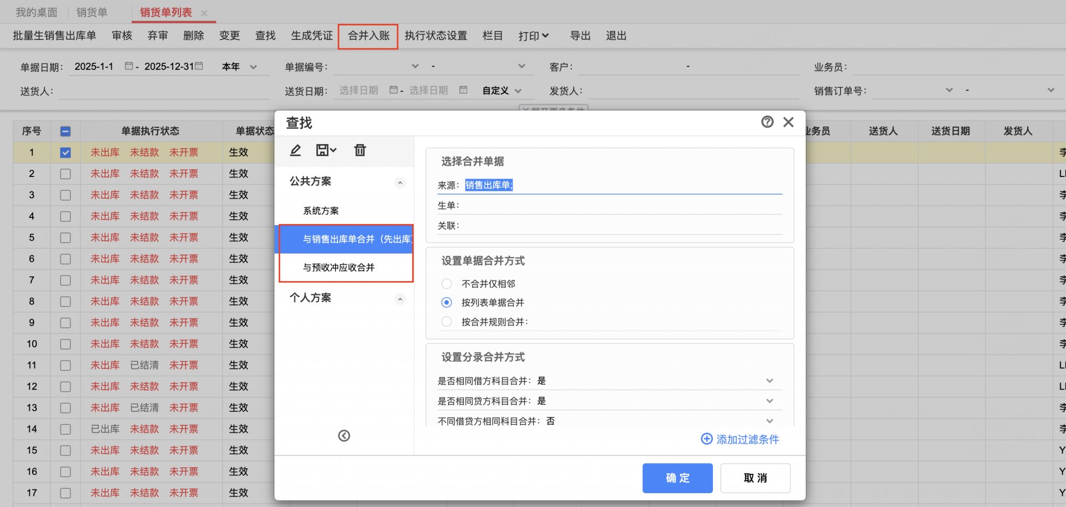Open the 打印 dropdown menu
This screenshot has height=507, width=1066.
tap(534, 36)
